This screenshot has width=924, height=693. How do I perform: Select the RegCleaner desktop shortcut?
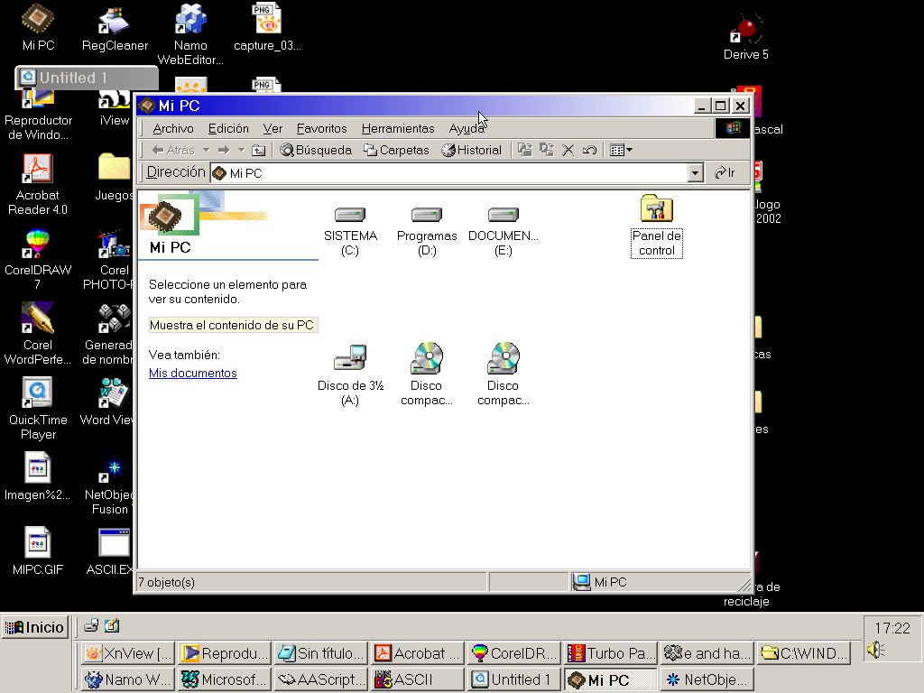115,28
